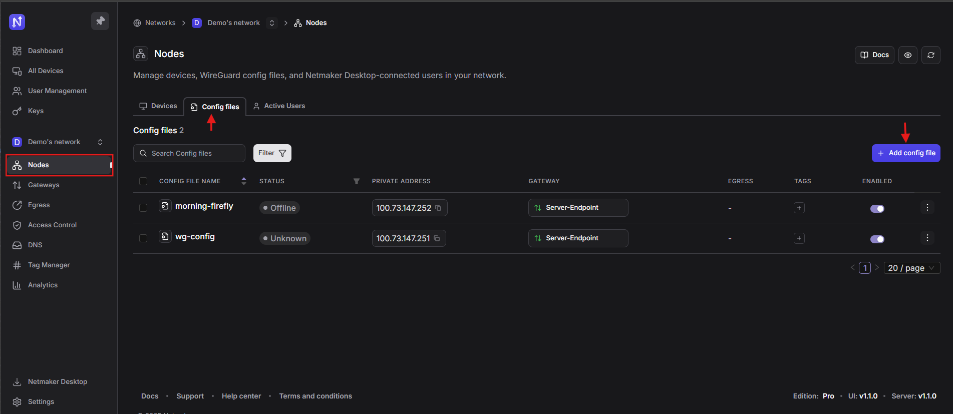953x414 pixels.
Task: Click the refresh icon next to Docs
Action: pos(930,55)
